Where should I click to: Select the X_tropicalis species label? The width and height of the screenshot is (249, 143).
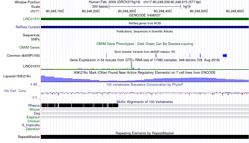(x=31, y=125)
